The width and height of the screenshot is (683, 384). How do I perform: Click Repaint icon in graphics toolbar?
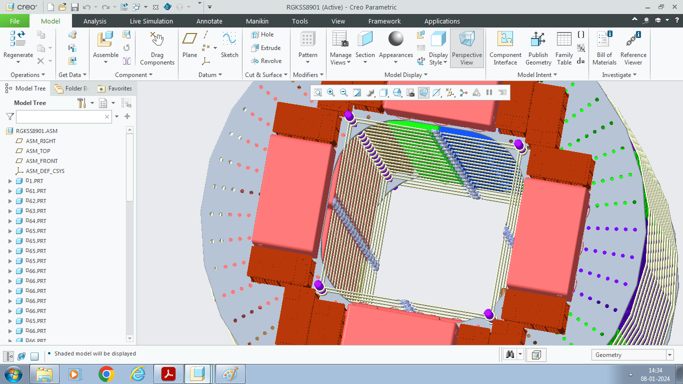click(x=357, y=92)
